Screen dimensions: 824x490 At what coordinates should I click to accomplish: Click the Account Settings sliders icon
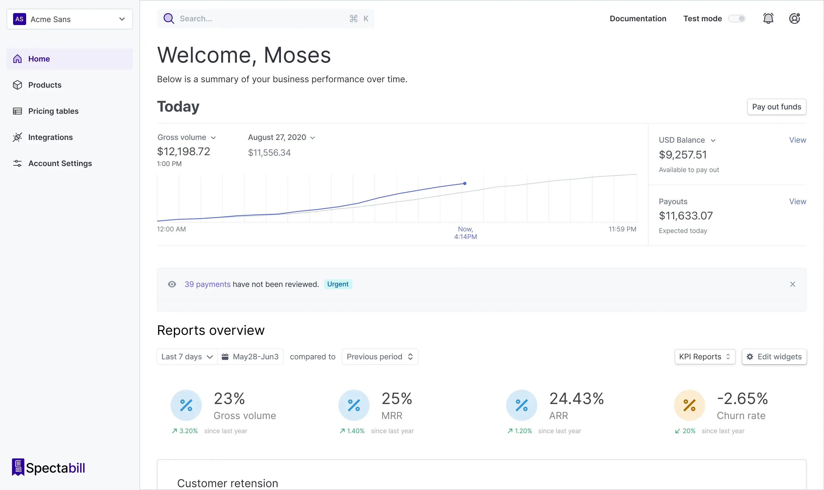[17, 163]
